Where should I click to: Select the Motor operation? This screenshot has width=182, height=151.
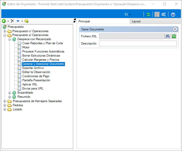click(26, 47)
